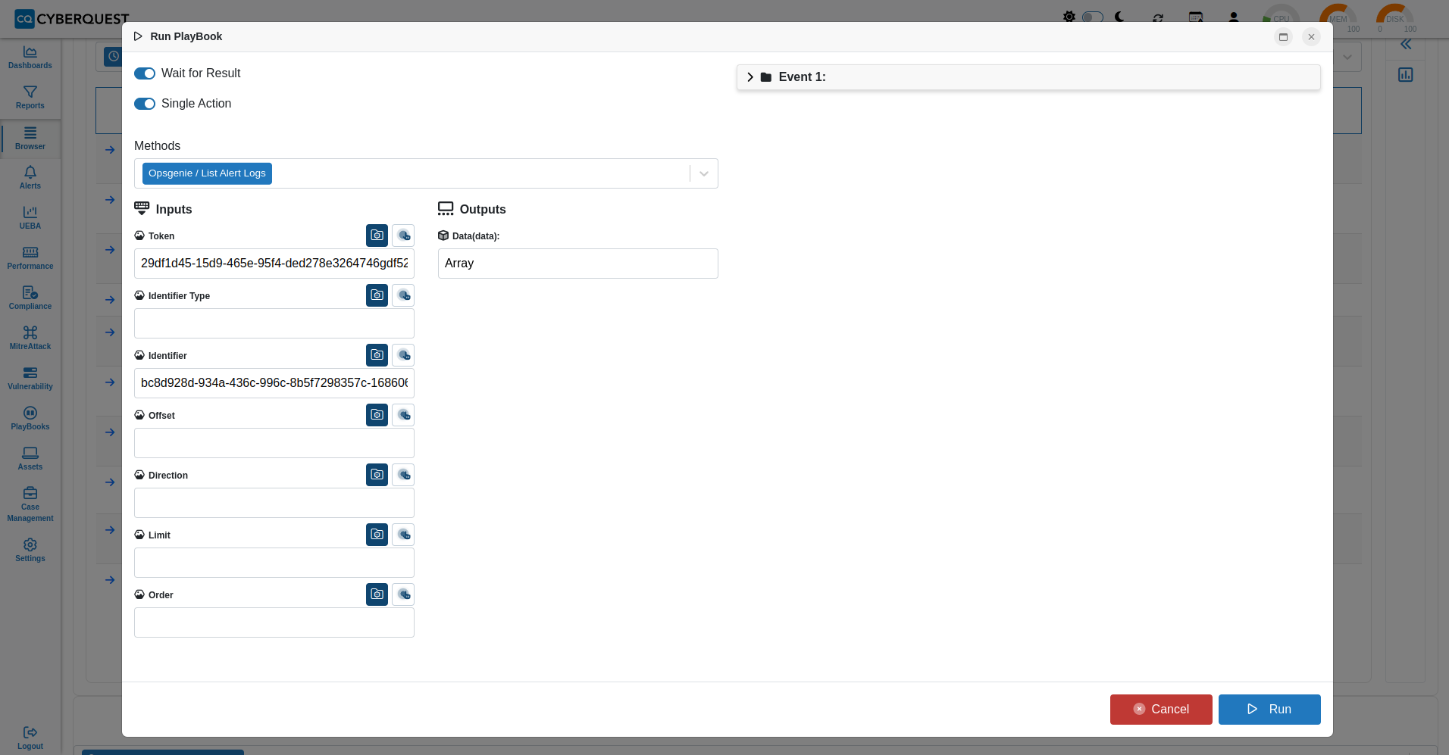Click the refresh icon in top bar
1449x755 pixels.
pyautogui.click(x=1158, y=17)
